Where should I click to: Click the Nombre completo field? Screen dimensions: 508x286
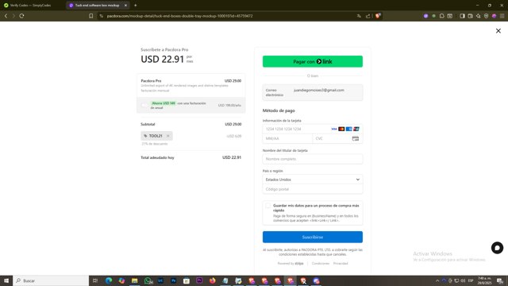pos(312,159)
